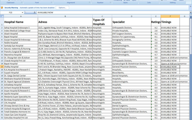Click the Paediatricians specialist cell
The height and width of the screenshot is (120, 192).
pyautogui.click(x=132, y=49)
